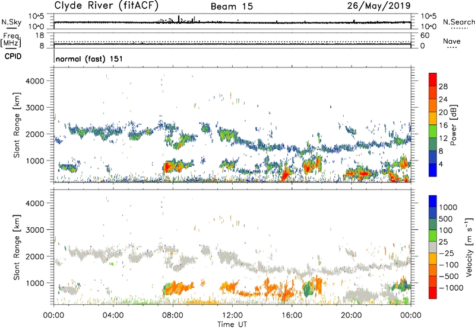
Task: Click the '08:00' time axis label
Action: 173,316
